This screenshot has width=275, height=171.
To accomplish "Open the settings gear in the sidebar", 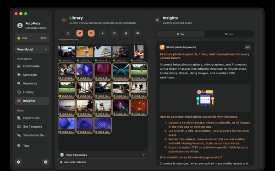I will [18, 162].
